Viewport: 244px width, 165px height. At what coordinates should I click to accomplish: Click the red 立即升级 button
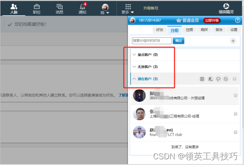pyautogui.click(x=212, y=21)
